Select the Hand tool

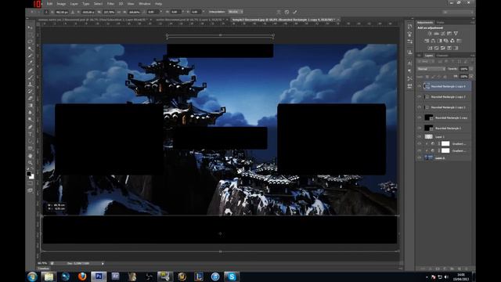(30, 156)
